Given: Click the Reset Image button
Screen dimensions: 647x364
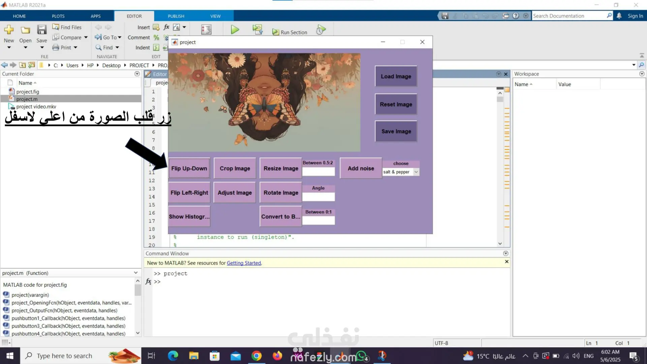Looking at the screenshot, I should [396, 104].
